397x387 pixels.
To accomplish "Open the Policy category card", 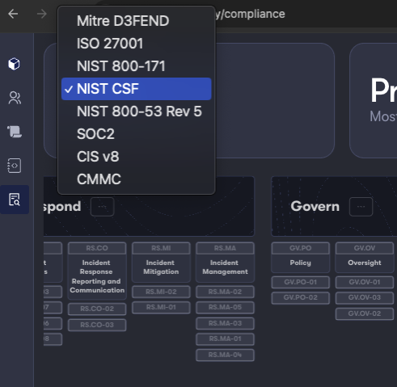I will (x=301, y=263).
